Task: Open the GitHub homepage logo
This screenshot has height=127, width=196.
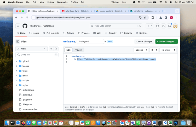Action: click(25, 26)
